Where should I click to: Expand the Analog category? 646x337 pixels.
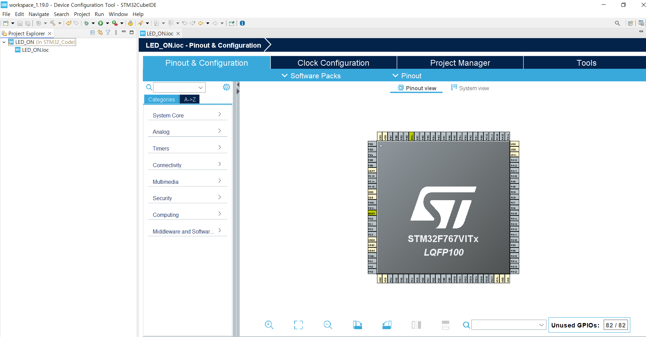(x=187, y=131)
